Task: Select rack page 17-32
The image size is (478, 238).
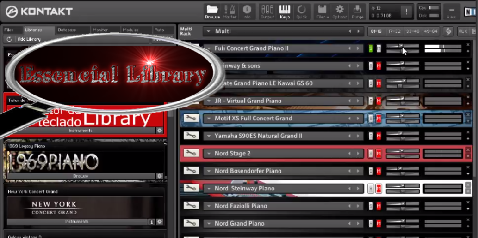Action: click(394, 31)
